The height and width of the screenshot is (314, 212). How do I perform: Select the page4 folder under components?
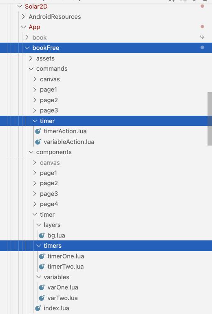49,204
